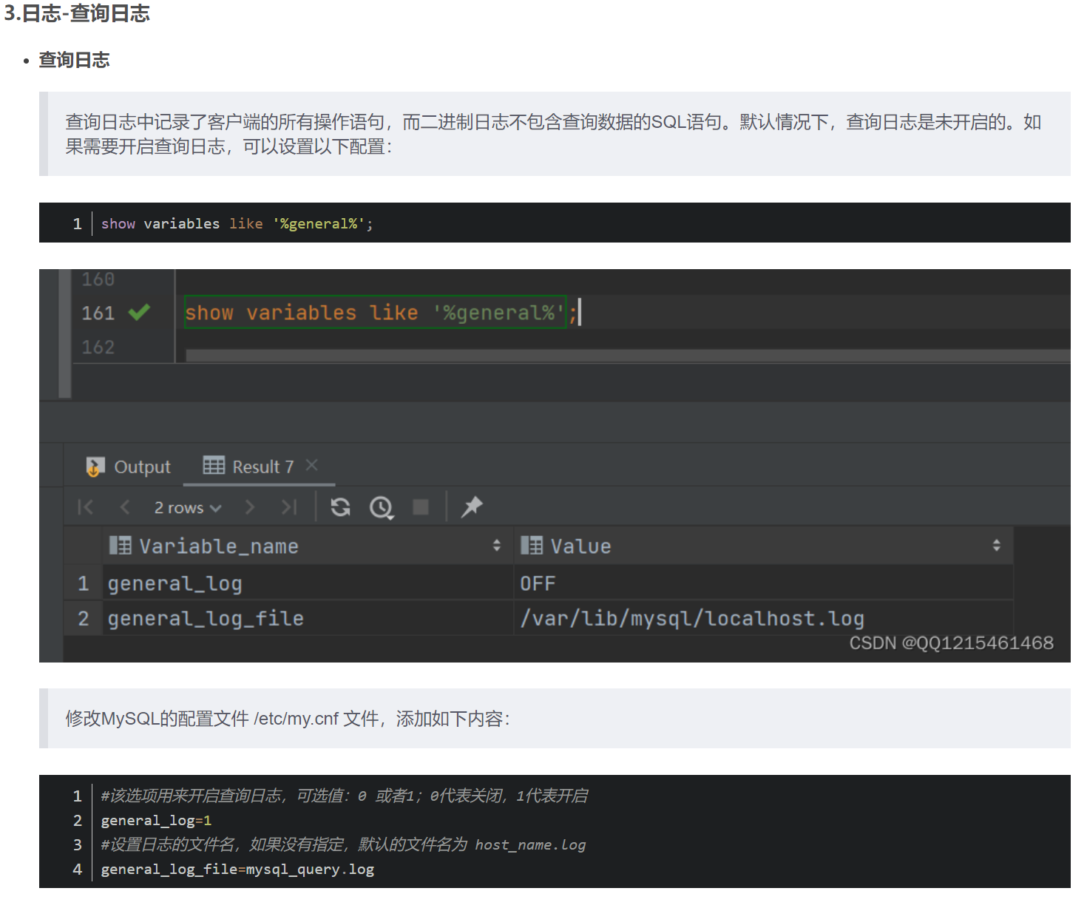Screen dimensions: 1087x908
Task: Select the general_log_file cell
Action: coord(308,618)
